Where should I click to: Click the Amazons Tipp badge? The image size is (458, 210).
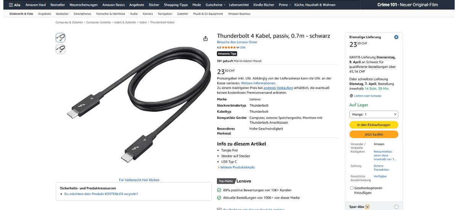tap(227, 54)
